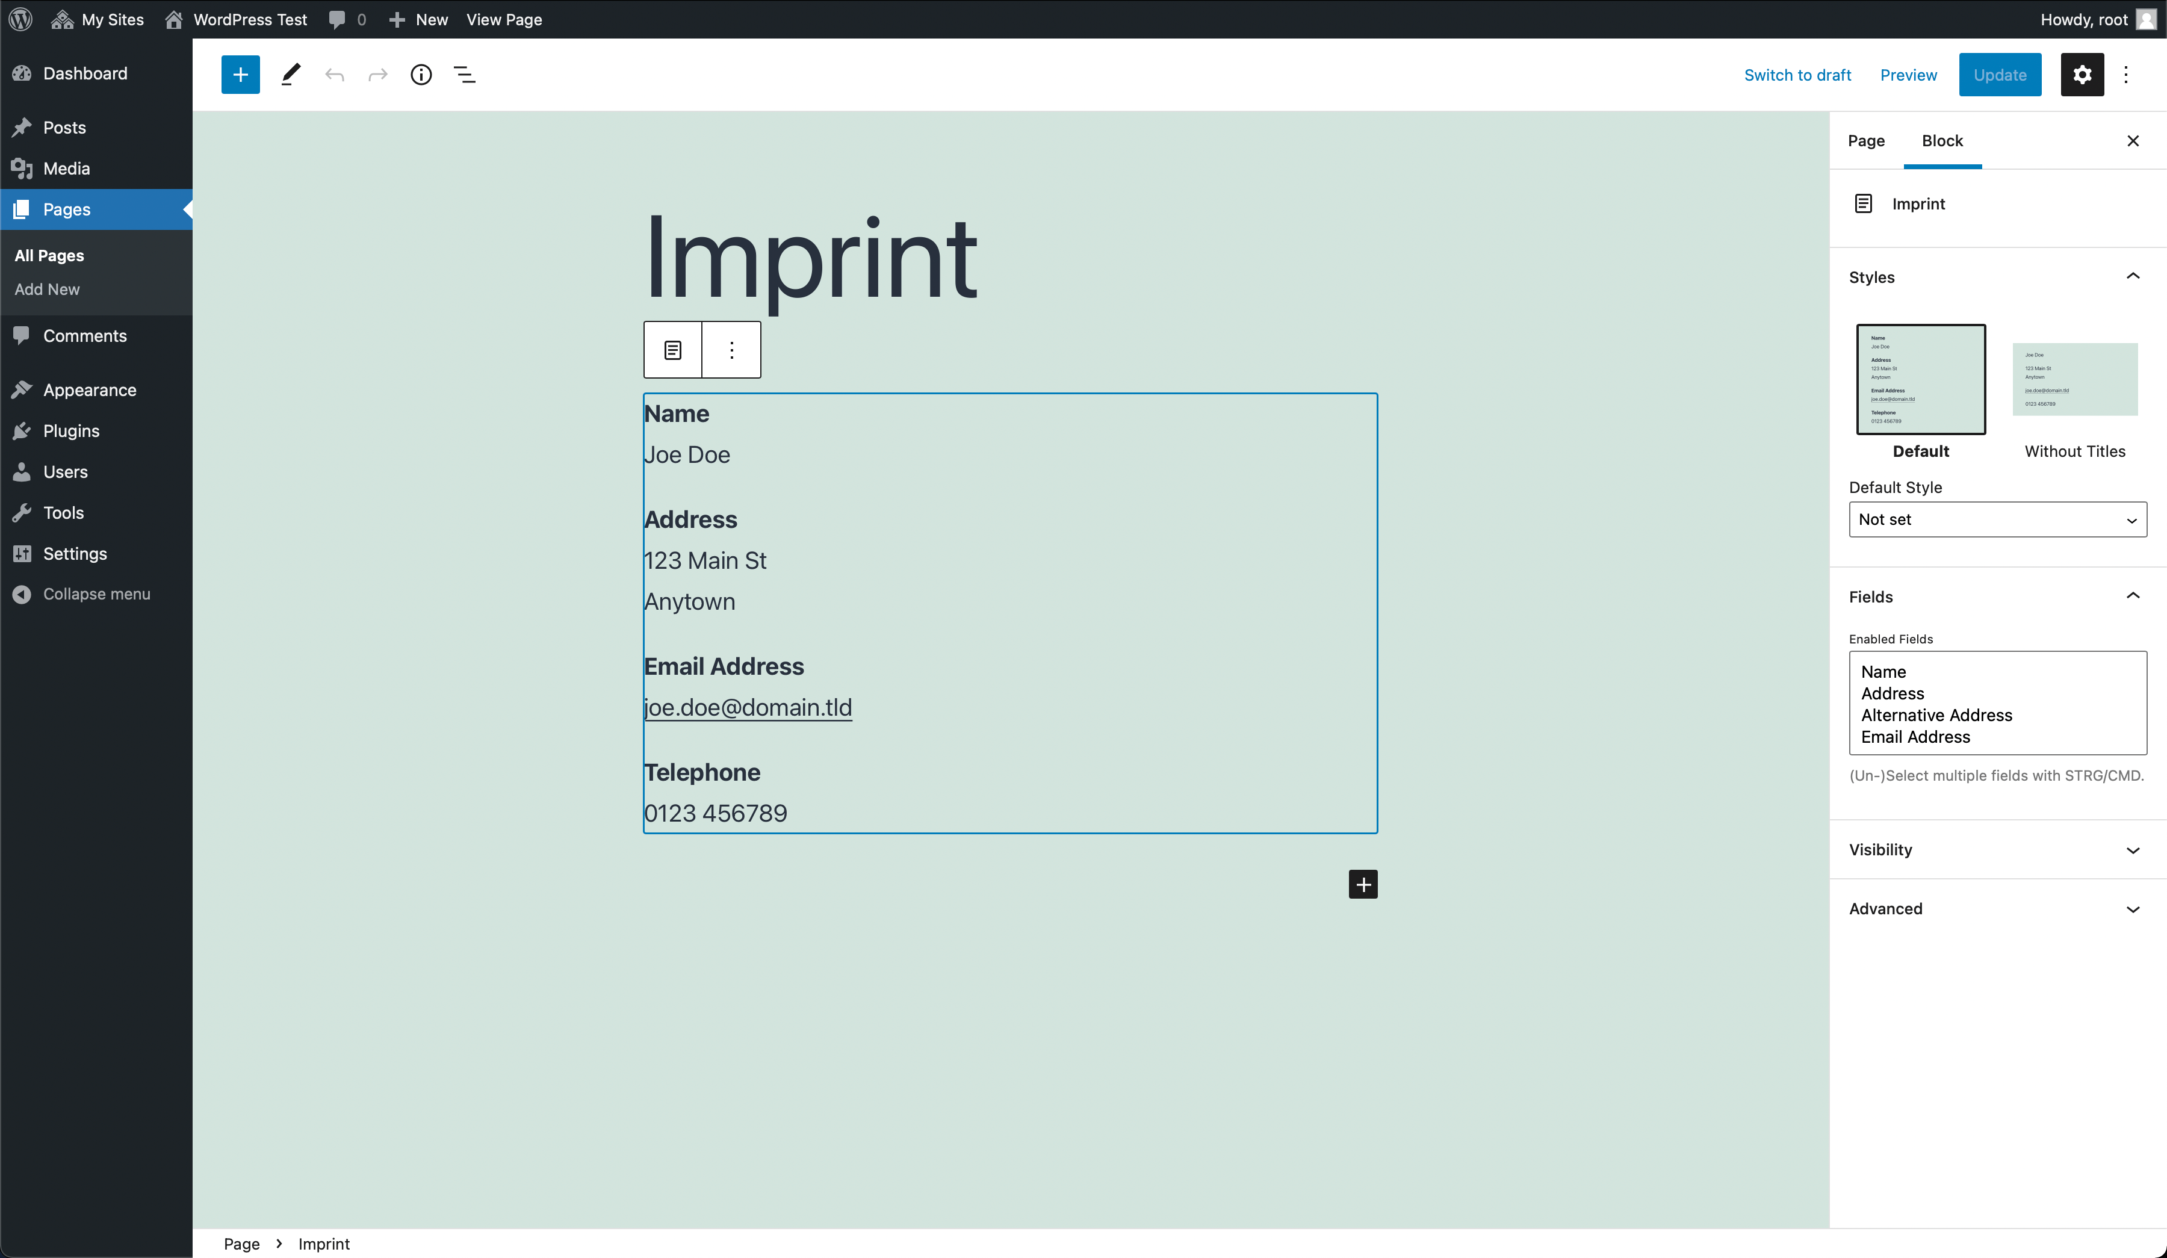Select the Block tab

click(1942, 140)
